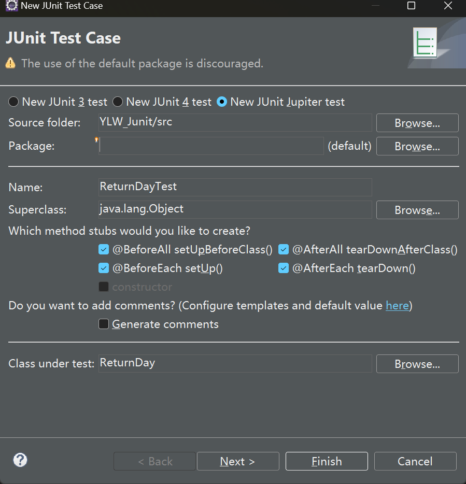
Task: Click the JUnit wizard banner icon
Action: pos(425,42)
